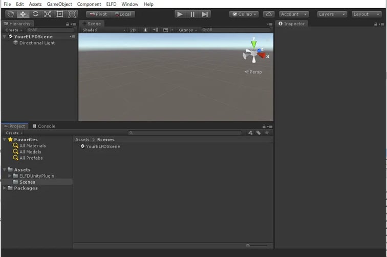
Task: Open the ELFD menu
Action: pyautogui.click(x=111, y=4)
